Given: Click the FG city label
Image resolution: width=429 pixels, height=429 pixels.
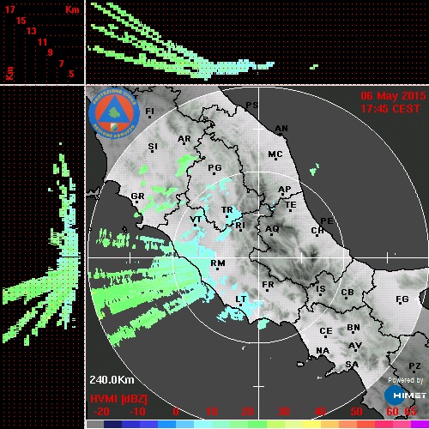Looking at the screenshot, I should click(x=402, y=299).
